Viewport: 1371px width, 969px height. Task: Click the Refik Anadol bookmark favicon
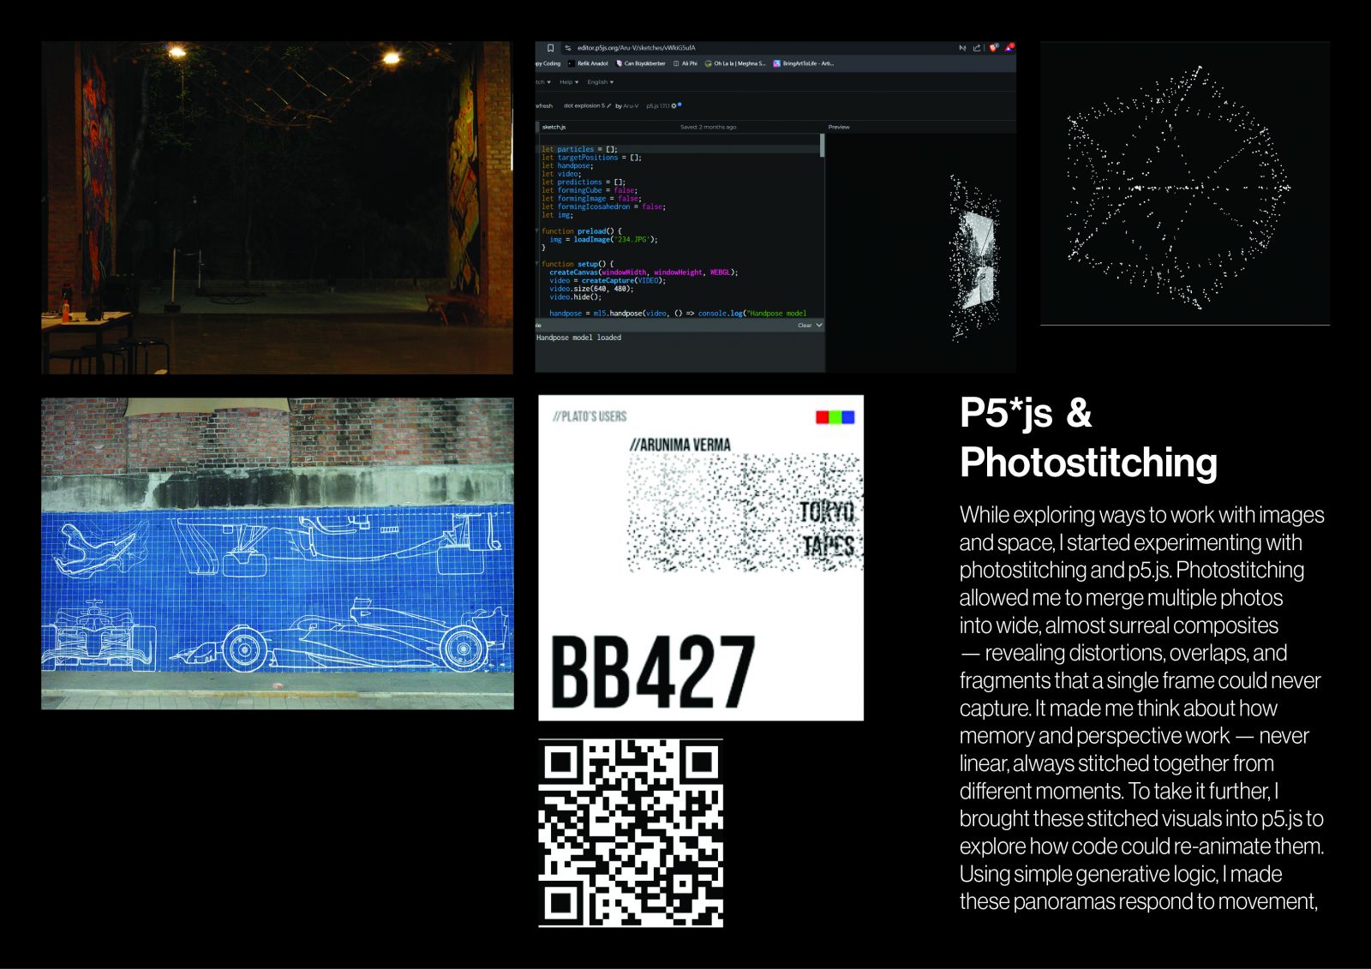[x=572, y=63]
